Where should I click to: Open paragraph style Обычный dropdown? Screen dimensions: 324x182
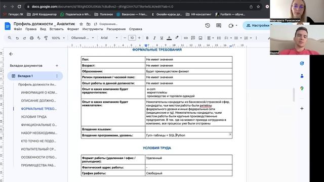82,38
